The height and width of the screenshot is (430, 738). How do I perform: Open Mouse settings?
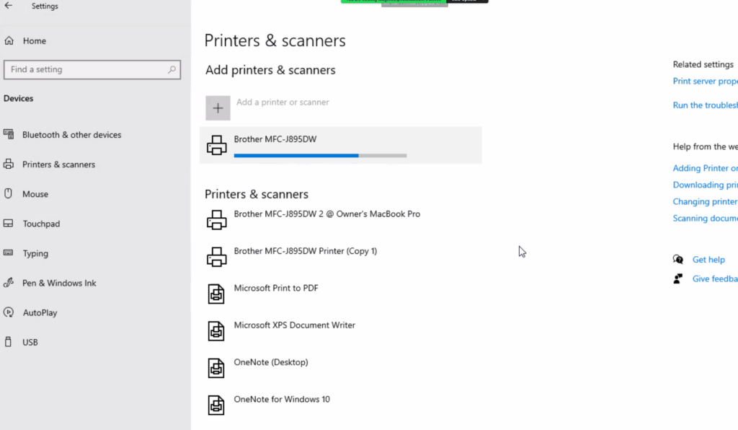point(35,194)
